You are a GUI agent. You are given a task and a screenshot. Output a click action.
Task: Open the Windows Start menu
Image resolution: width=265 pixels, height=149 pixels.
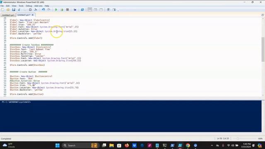pyautogui.click(x=58, y=145)
